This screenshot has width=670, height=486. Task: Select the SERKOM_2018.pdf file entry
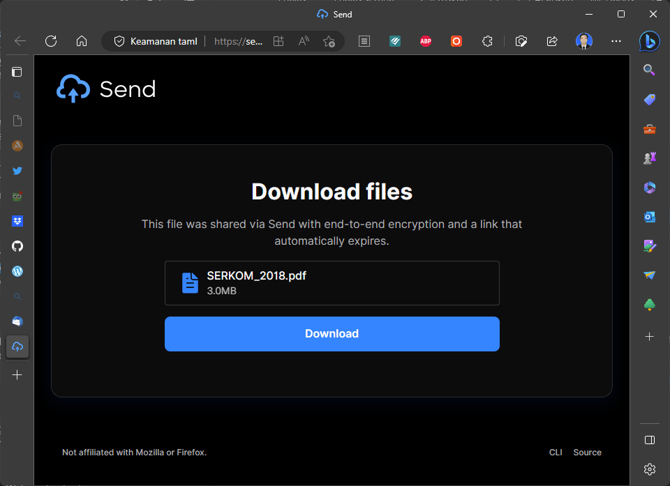click(332, 283)
